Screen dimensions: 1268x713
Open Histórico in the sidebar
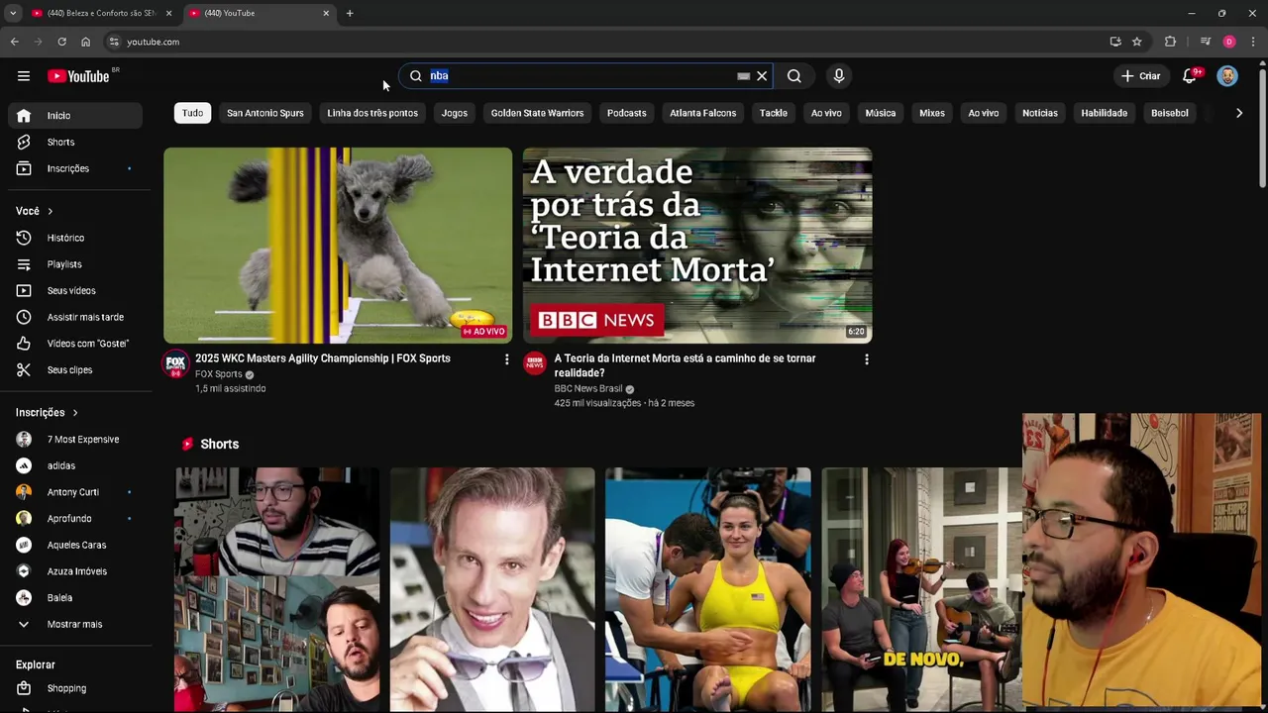pos(75,238)
